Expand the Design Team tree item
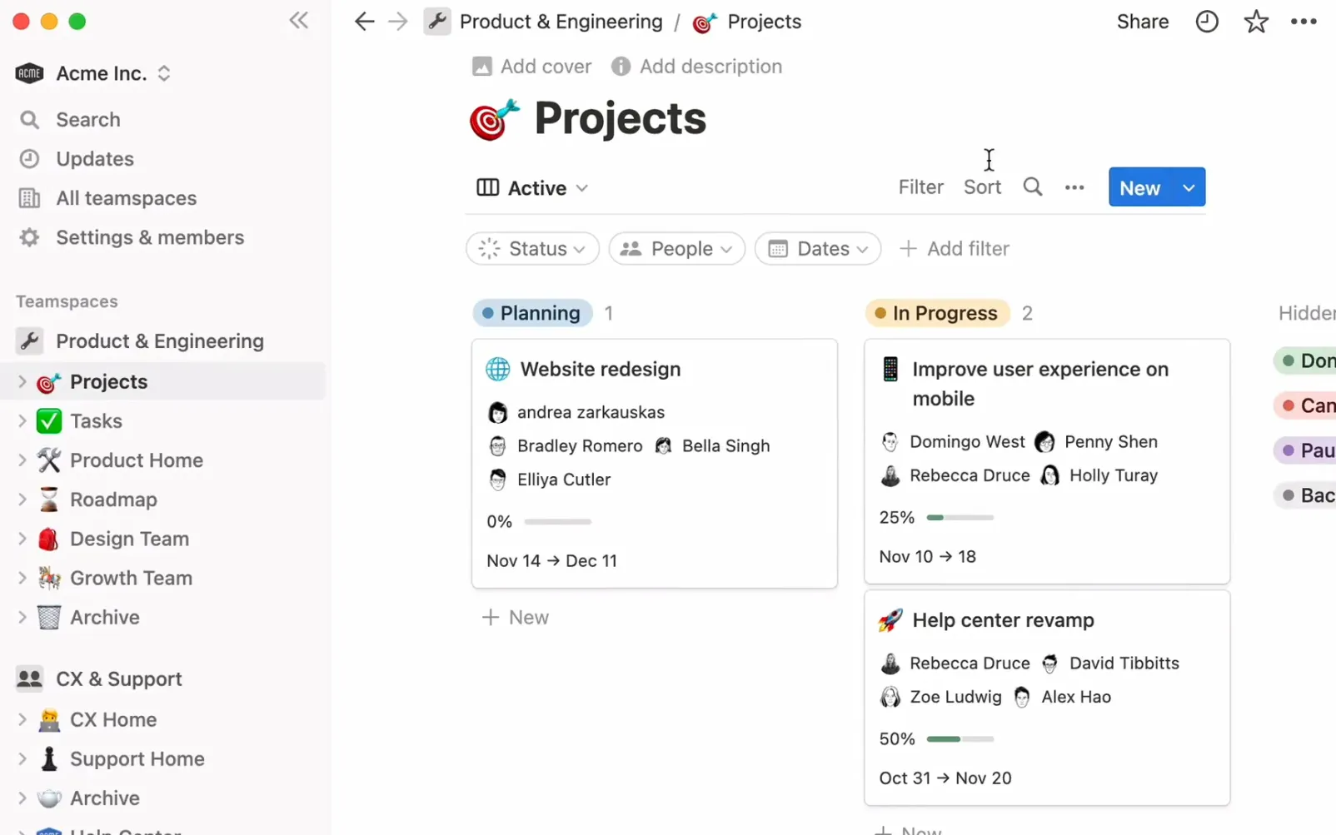The width and height of the screenshot is (1336, 835). [22, 539]
